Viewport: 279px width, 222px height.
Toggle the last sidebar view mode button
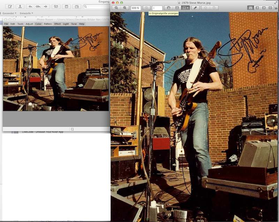click(x=271, y=8)
